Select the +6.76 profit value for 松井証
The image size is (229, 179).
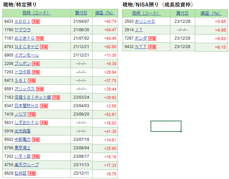(111, 174)
